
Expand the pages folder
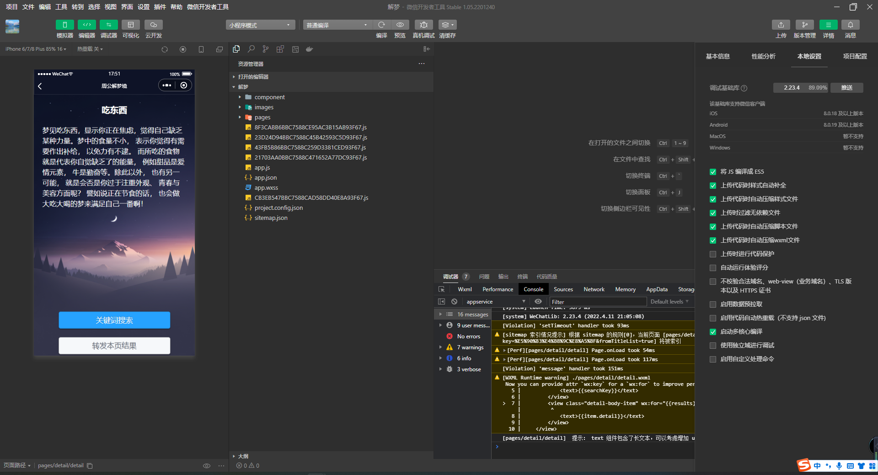262,117
